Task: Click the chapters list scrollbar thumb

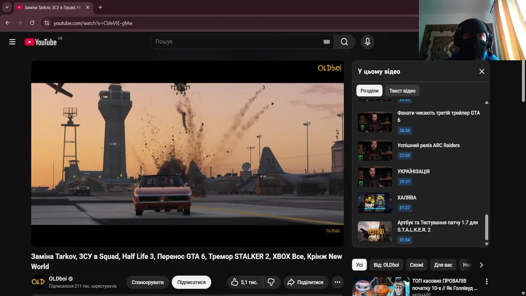Action: tap(487, 227)
